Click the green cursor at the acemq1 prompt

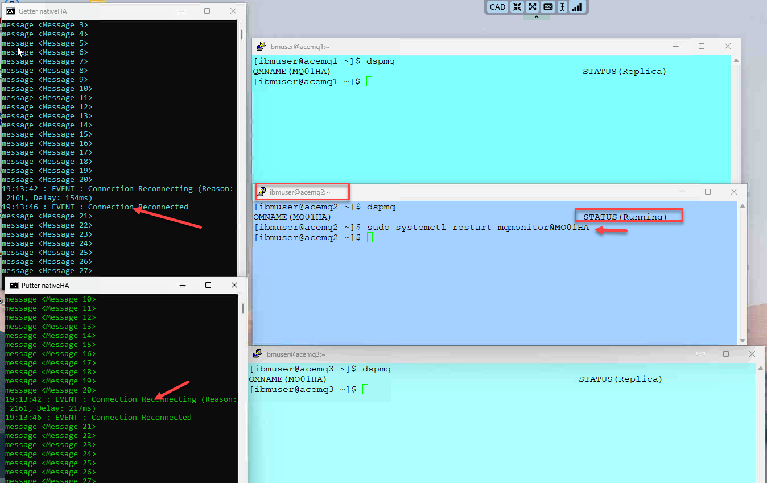tap(369, 81)
